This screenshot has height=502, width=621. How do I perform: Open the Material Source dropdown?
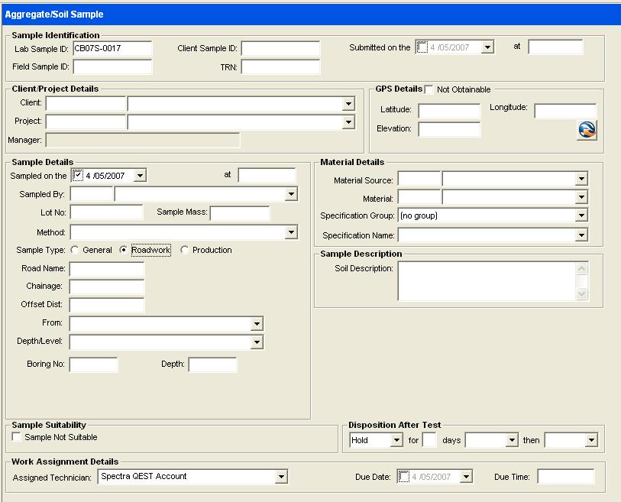581,180
